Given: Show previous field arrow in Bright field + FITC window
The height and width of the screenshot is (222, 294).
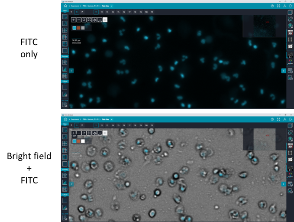Looking at the screenshot, I should 71,184.
